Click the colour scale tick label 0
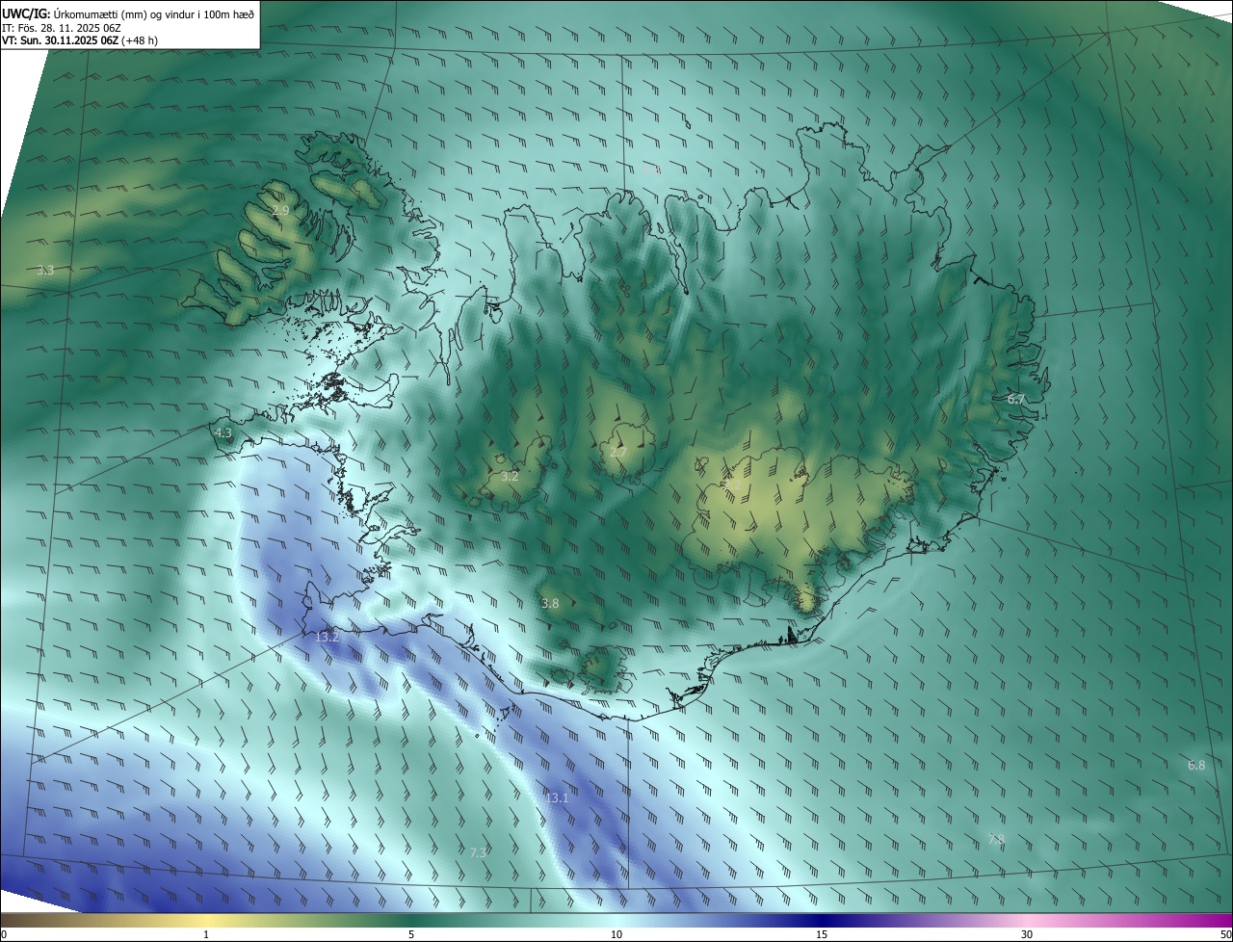Viewport: 1233px width, 942px height. point(4,934)
